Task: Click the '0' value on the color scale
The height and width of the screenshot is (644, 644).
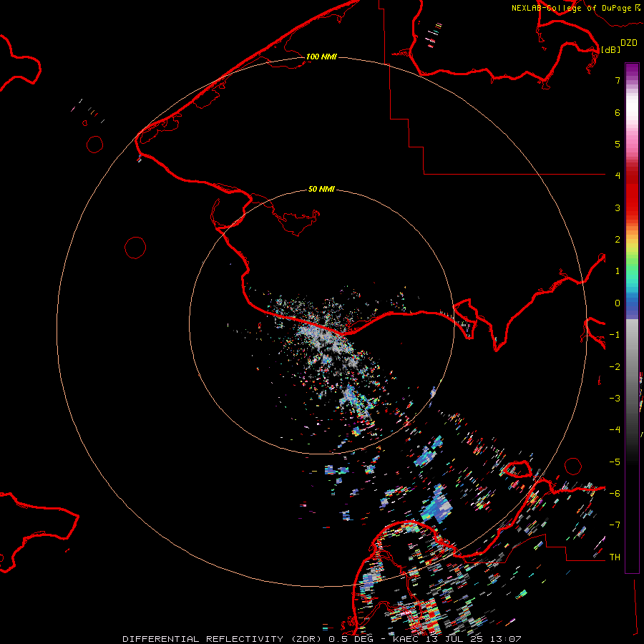Action: tap(618, 303)
